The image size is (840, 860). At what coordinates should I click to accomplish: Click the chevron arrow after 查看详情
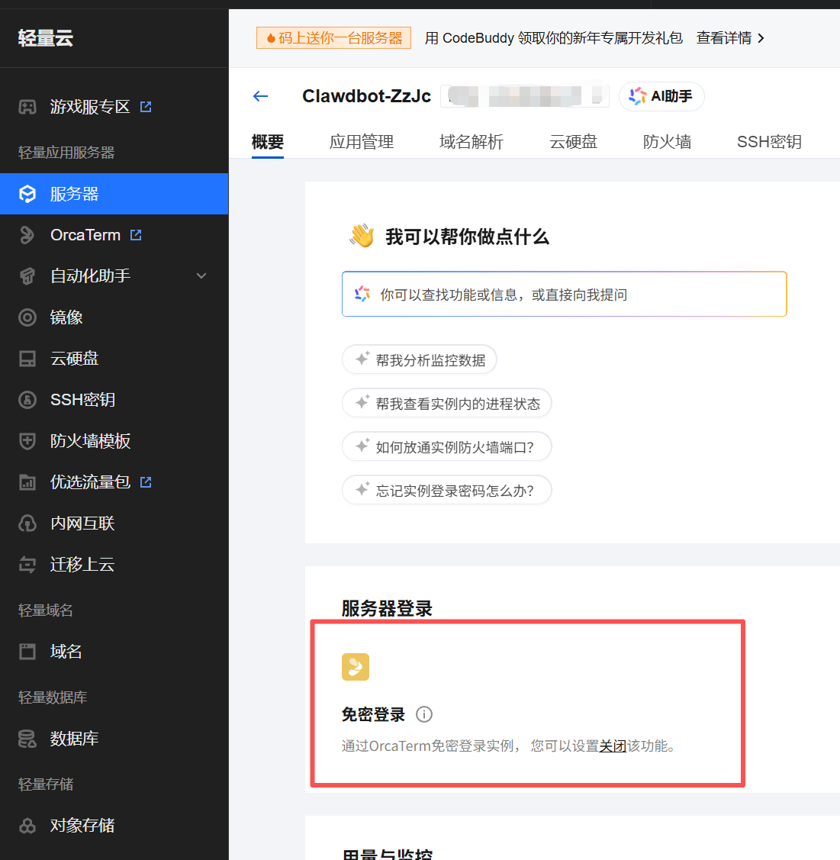(x=761, y=38)
